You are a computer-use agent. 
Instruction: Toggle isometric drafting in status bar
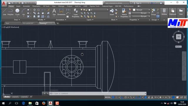click(131, 97)
